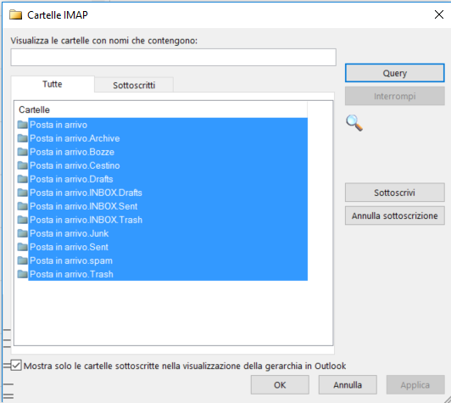This screenshot has height=403, width=451.
Task: Switch to the Sottoscritti tab
Action: tap(134, 85)
